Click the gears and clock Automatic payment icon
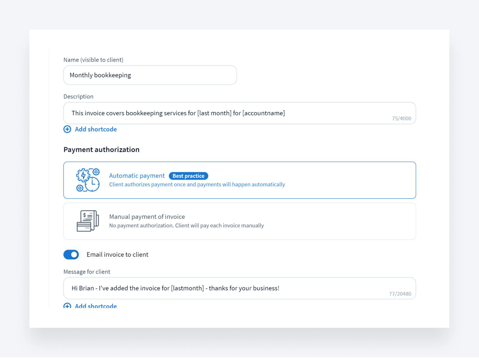 pyautogui.click(x=88, y=180)
